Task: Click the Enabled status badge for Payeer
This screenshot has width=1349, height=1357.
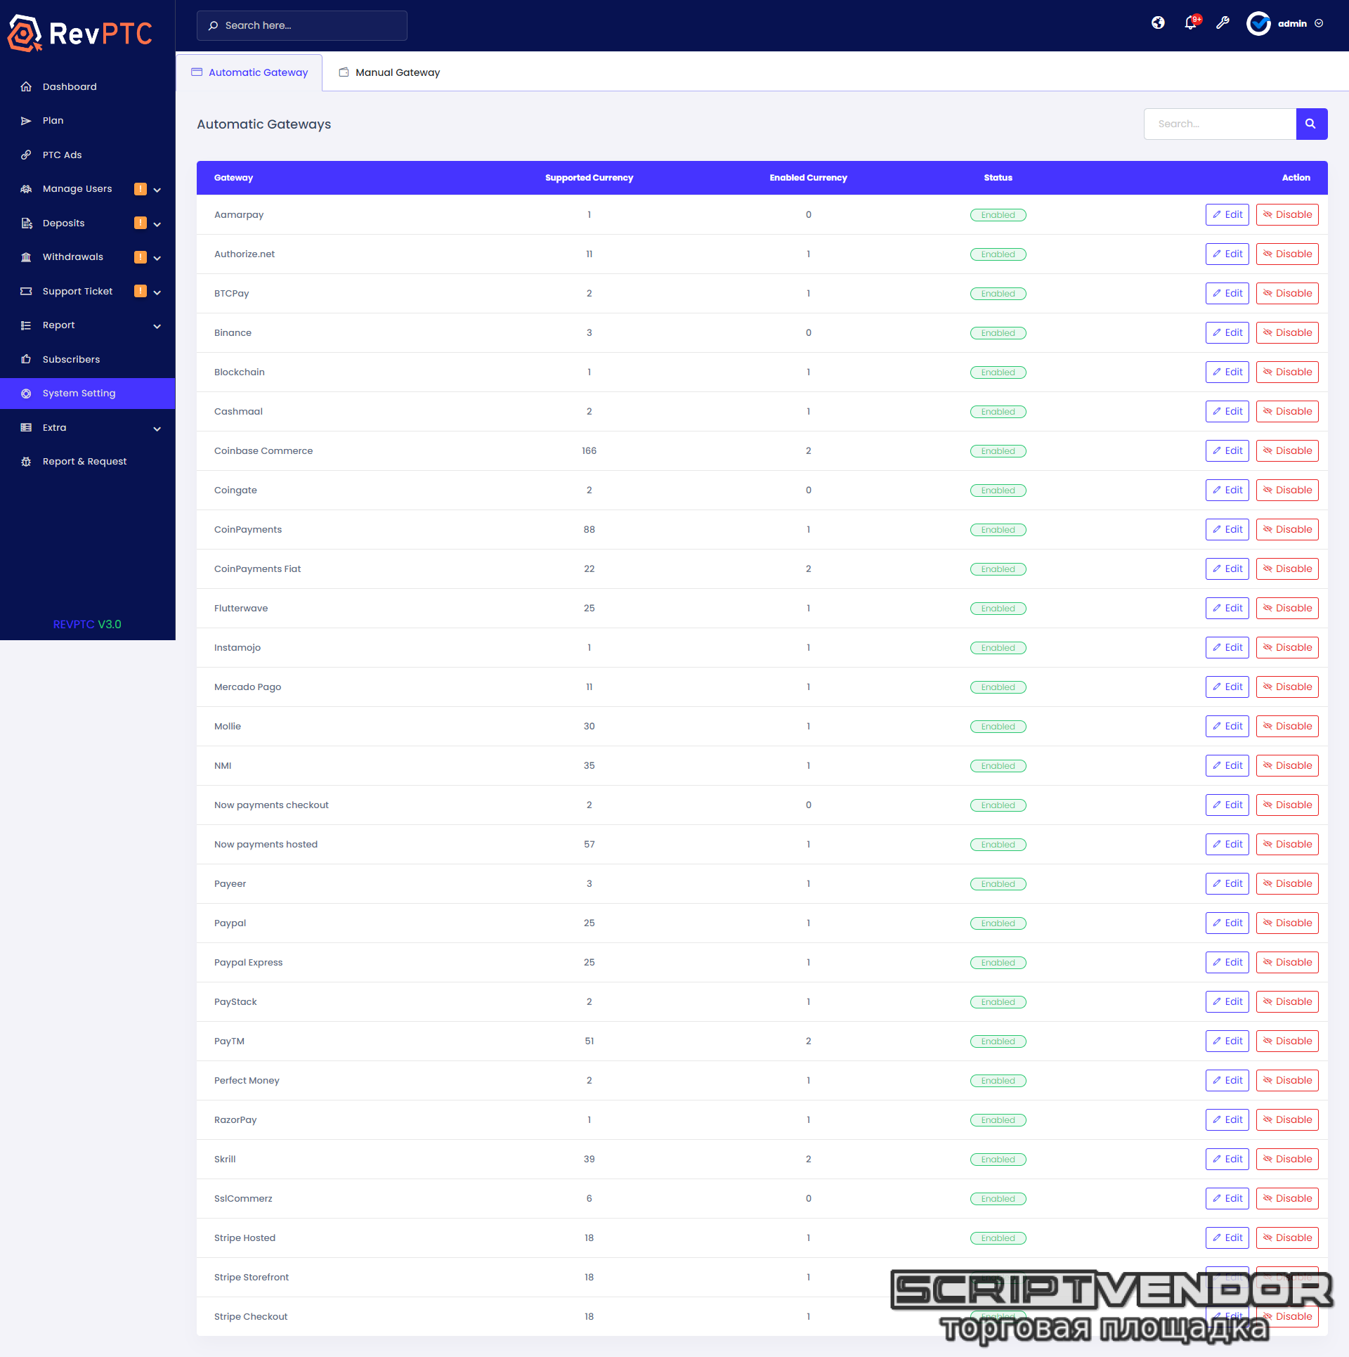Action: pos(998,884)
